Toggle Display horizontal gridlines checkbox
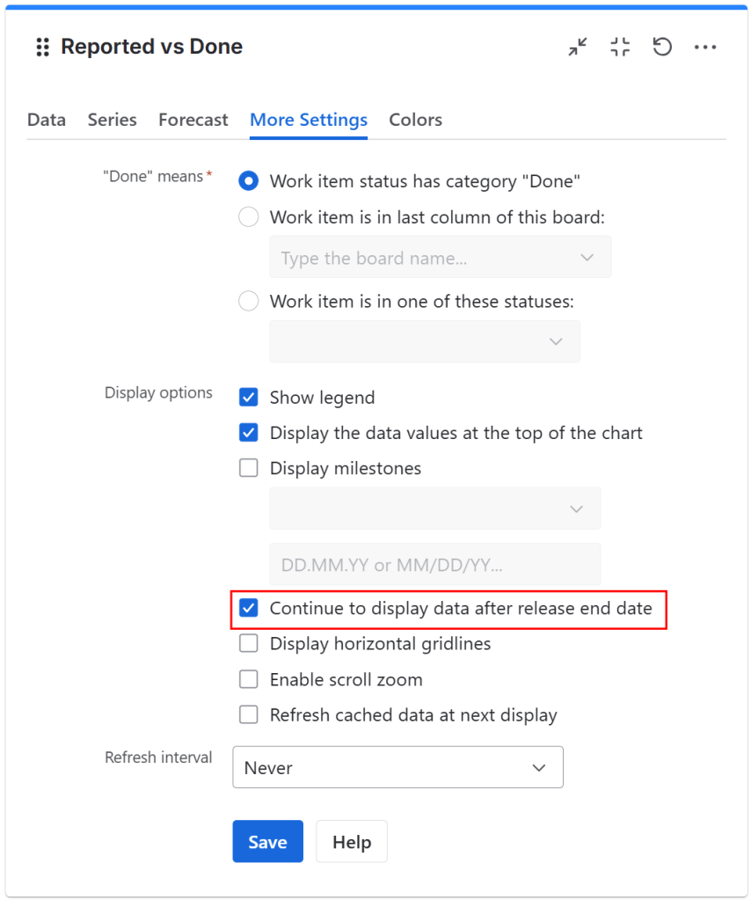 point(249,644)
